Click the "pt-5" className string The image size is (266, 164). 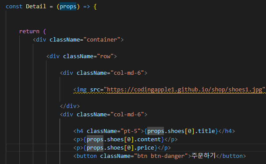pos(131,131)
